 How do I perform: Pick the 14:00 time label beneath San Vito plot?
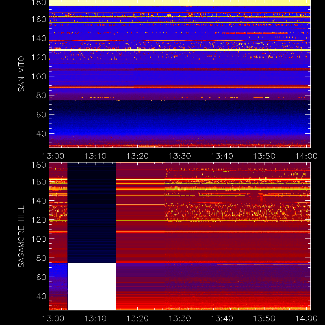tap(307, 156)
